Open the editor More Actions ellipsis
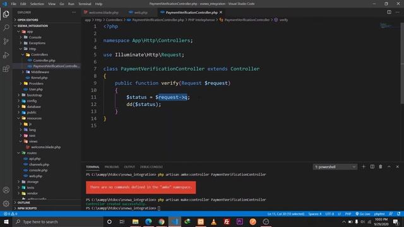The width and height of the screenshot is (404, 227). [397, 12]
